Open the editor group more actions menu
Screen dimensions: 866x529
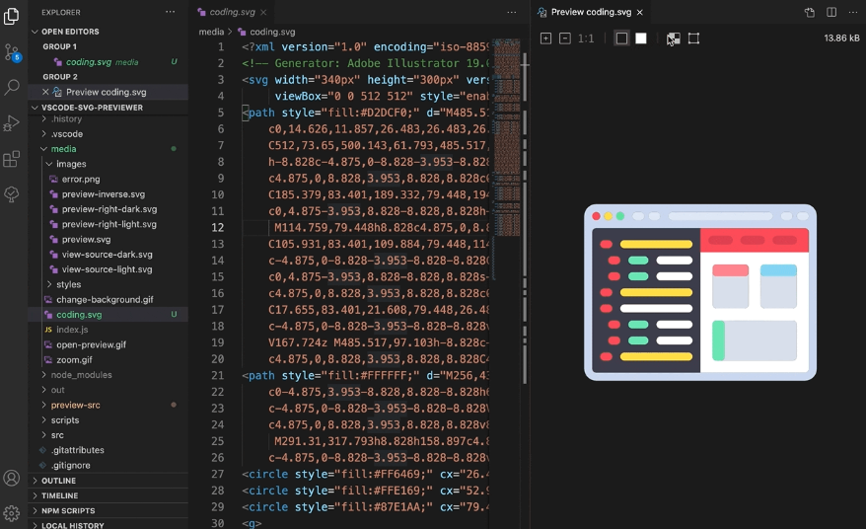click(x=512, y=12)
